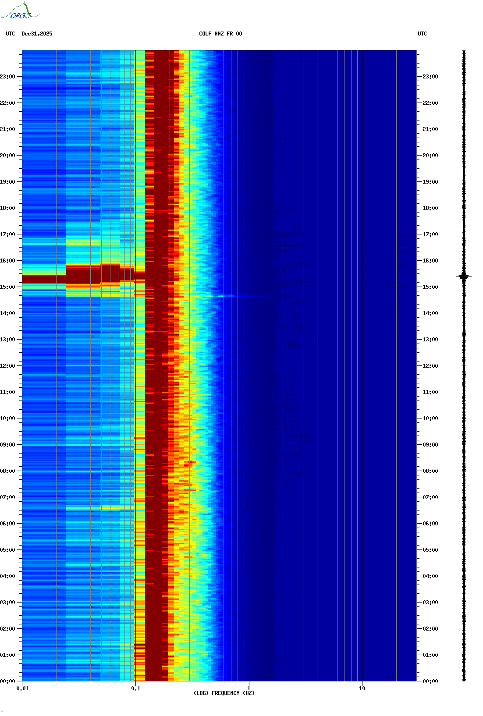Click the 0.1 frequency axis label
The width and height of the screenshot is (483, 716).
coord(135,688)
